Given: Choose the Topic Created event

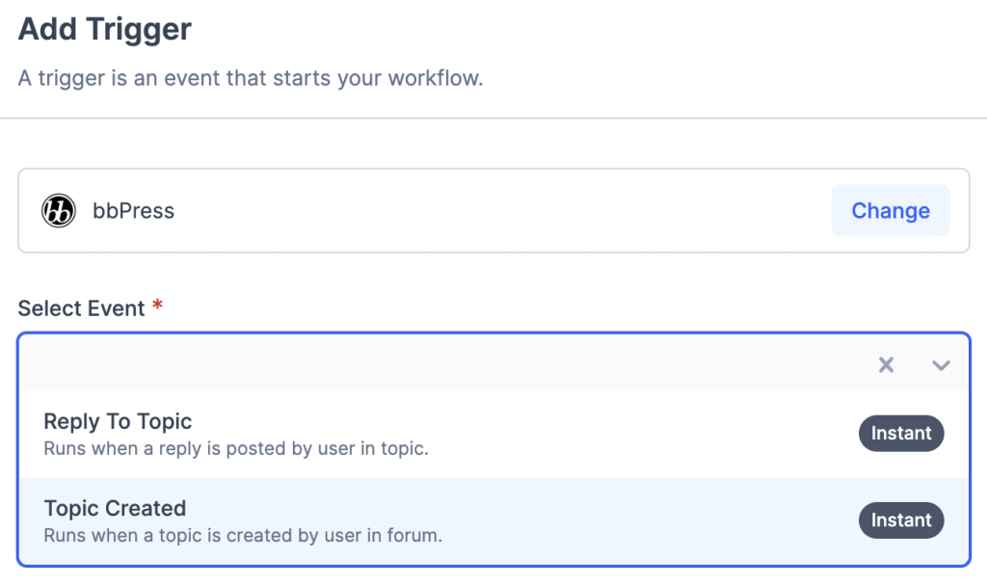Looking at the screenshot, I should click(x=115, y=508).
